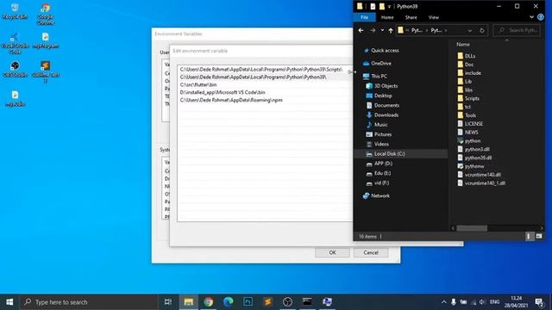The image size is (552, 310).
Task: Click the ENG language indicator in taskbar
Action: click(x=494, y=302)
